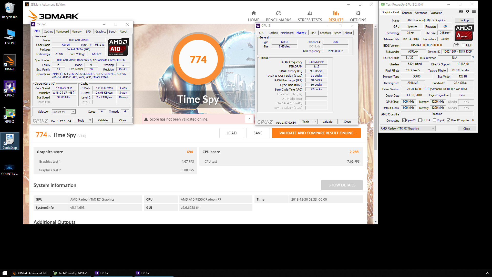
Task: Open the GPU-Z hamburger menu
Action: 474,12
